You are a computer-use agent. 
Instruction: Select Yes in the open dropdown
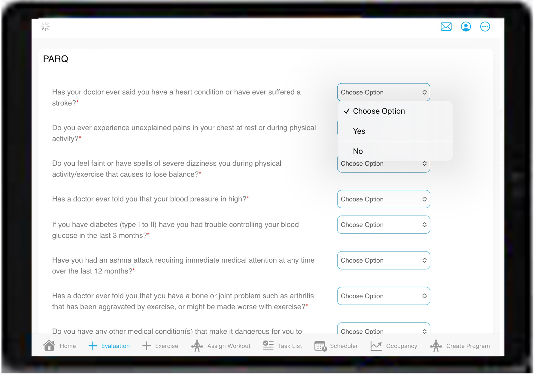coord(359,131)
